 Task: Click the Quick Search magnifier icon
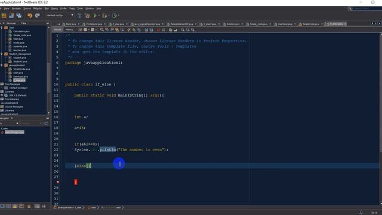350,8
